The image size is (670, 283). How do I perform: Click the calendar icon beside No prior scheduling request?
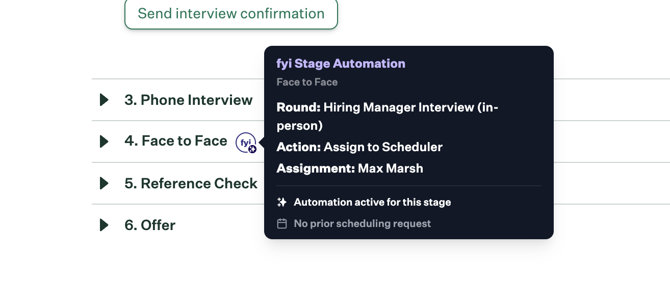[281, 223]
